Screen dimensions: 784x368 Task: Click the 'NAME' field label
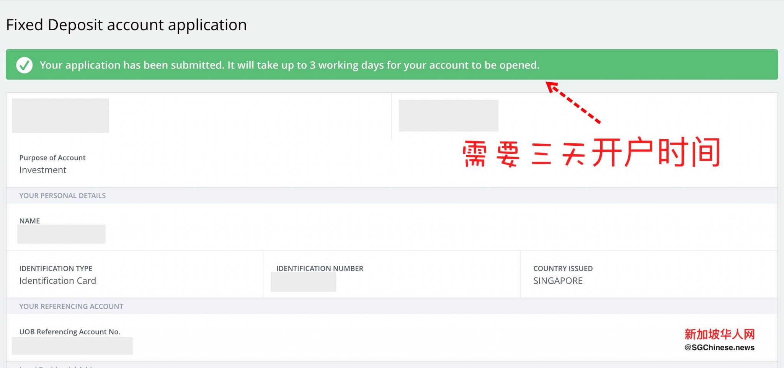29,221
